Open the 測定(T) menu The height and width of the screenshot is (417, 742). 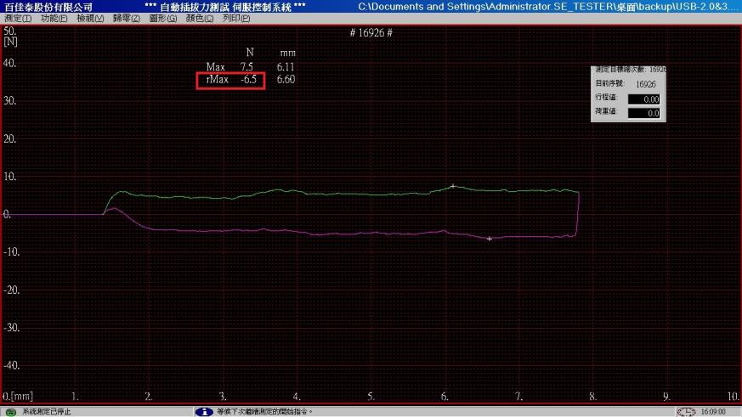[x=18, y=19]
